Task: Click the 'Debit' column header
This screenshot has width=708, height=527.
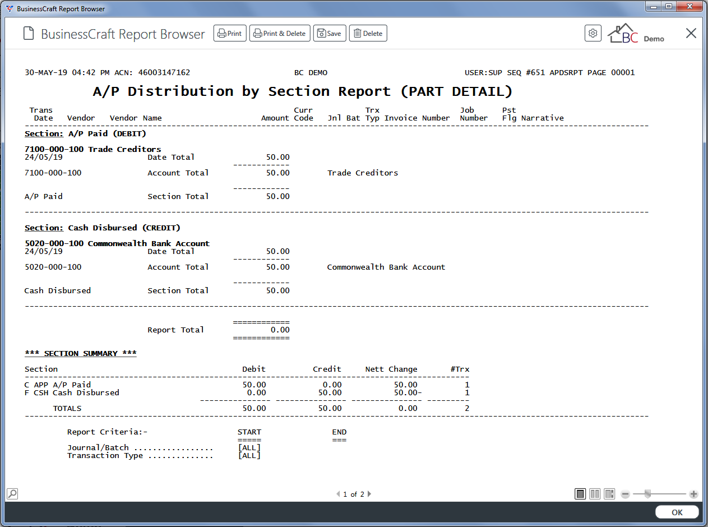Action: tap(254, 369)
